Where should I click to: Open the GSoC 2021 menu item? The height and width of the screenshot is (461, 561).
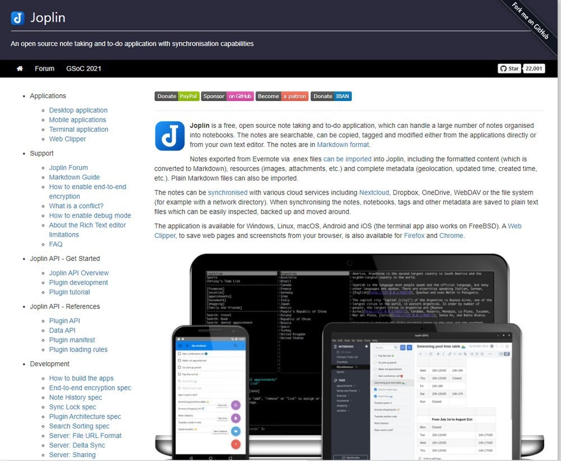point(84,68)
